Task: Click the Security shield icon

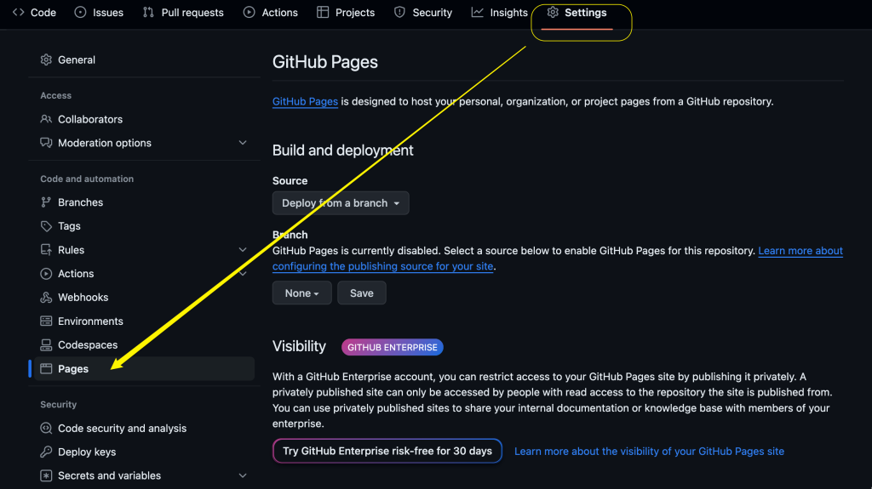Action: pos(399,12)
